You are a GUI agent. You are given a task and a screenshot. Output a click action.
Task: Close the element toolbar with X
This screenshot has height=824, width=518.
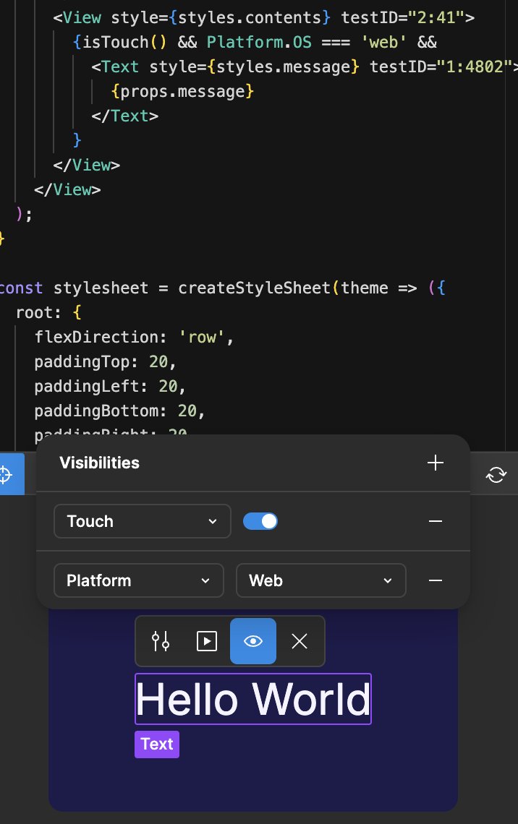click(300, 641)
